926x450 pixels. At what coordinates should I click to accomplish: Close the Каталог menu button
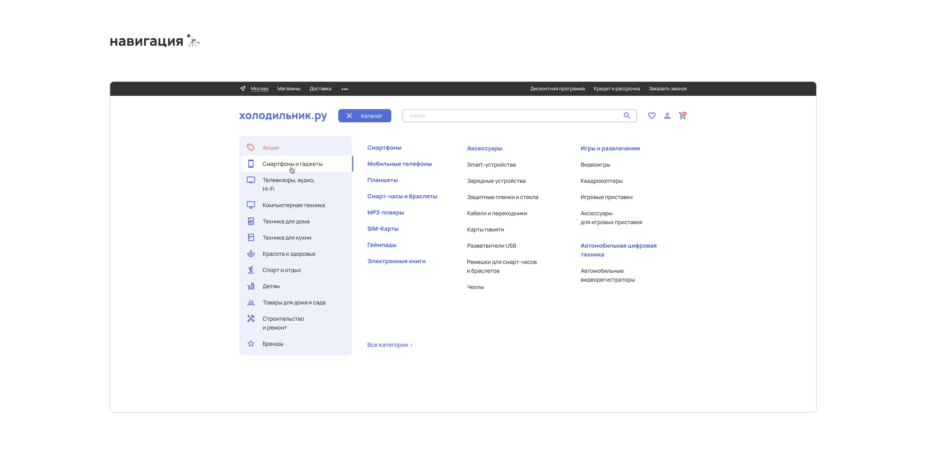[x=365, y=116]
